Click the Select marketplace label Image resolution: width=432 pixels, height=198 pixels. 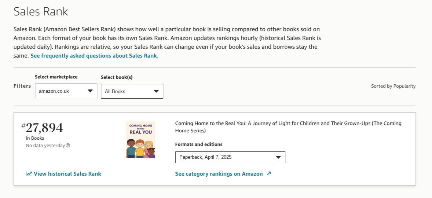[x=56, y=77]
